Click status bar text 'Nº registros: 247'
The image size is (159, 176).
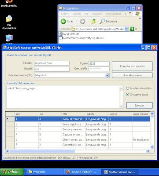[89, 158]
